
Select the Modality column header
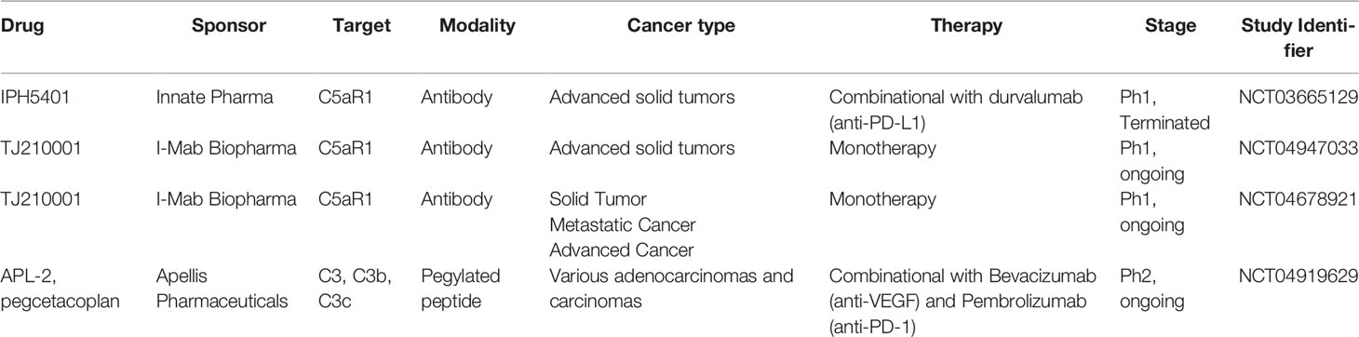[478, 27]
